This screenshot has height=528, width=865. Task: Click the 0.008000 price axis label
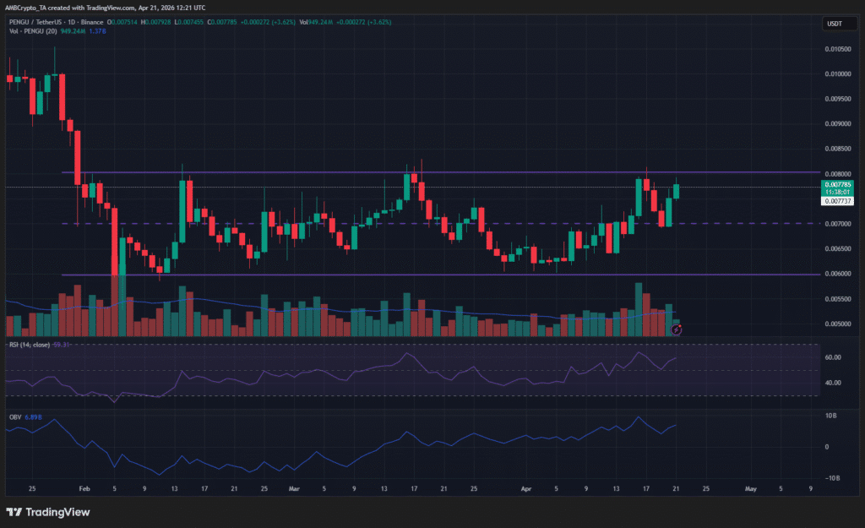837,174
